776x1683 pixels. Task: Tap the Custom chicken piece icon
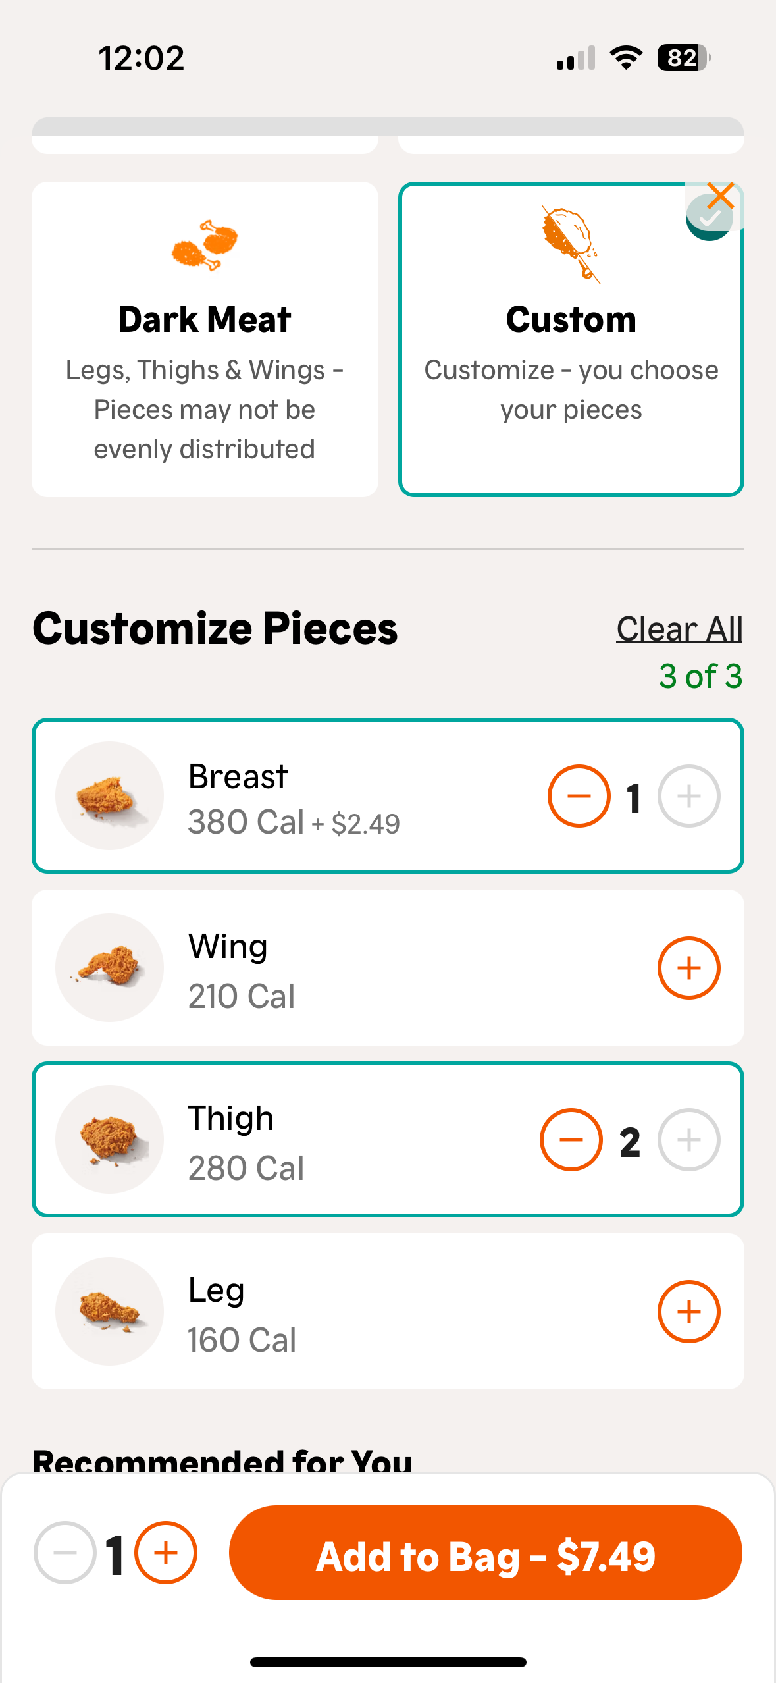[x=570, y=244]
